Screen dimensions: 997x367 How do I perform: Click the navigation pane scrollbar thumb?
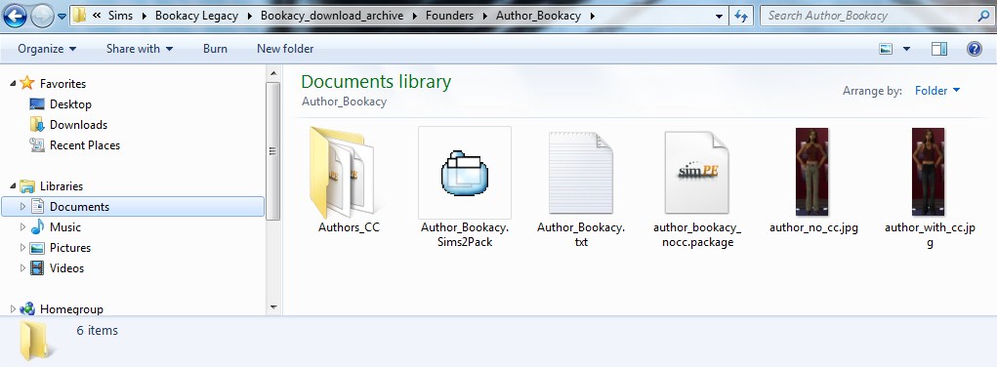273,150
